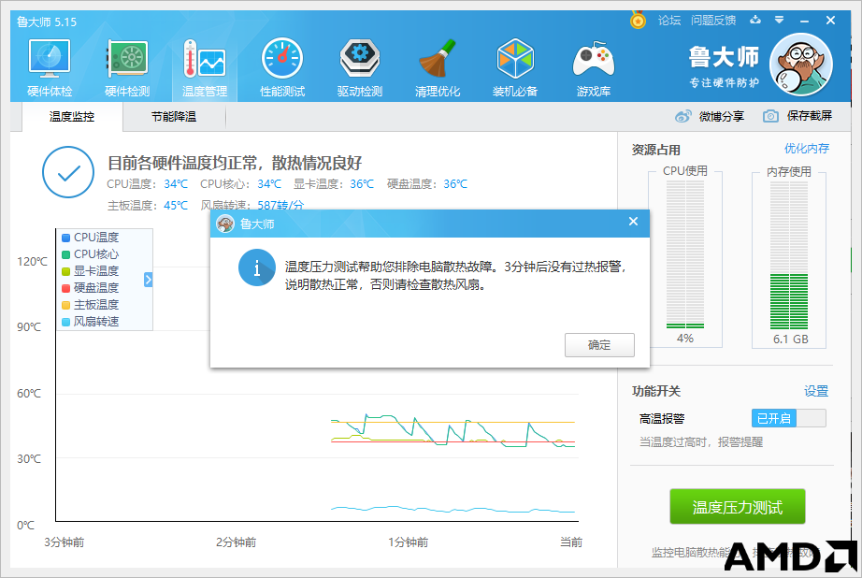
Task: Open the 论坛 forum link
Action: click(x=669, y=21)
